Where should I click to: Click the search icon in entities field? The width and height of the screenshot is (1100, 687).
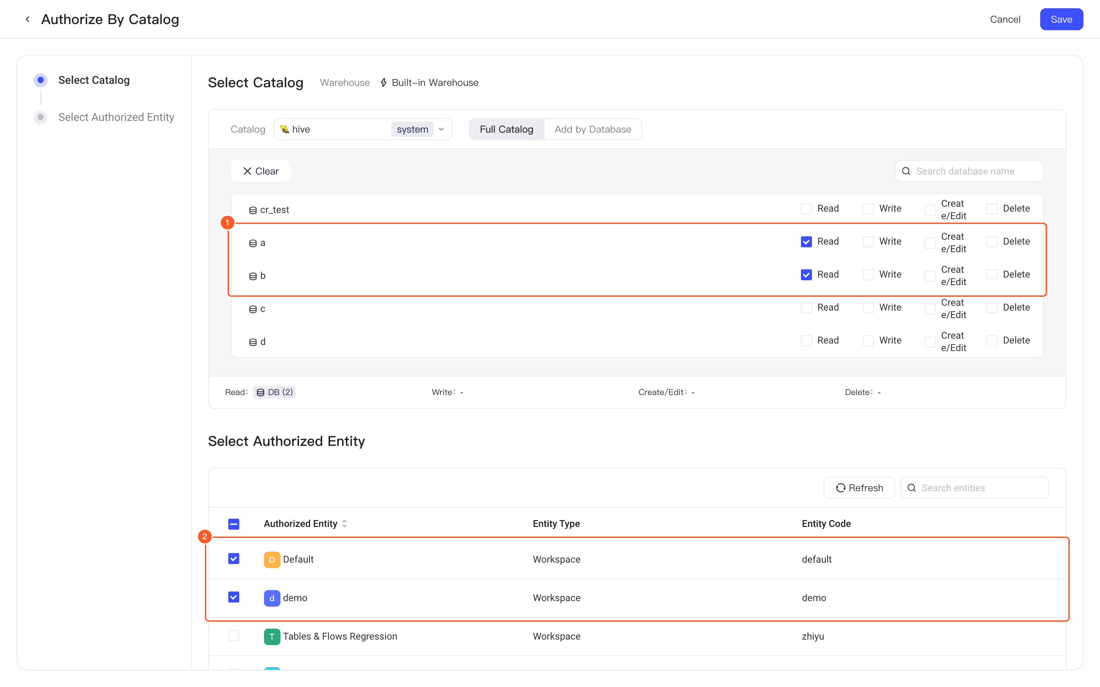click(911, 488)
